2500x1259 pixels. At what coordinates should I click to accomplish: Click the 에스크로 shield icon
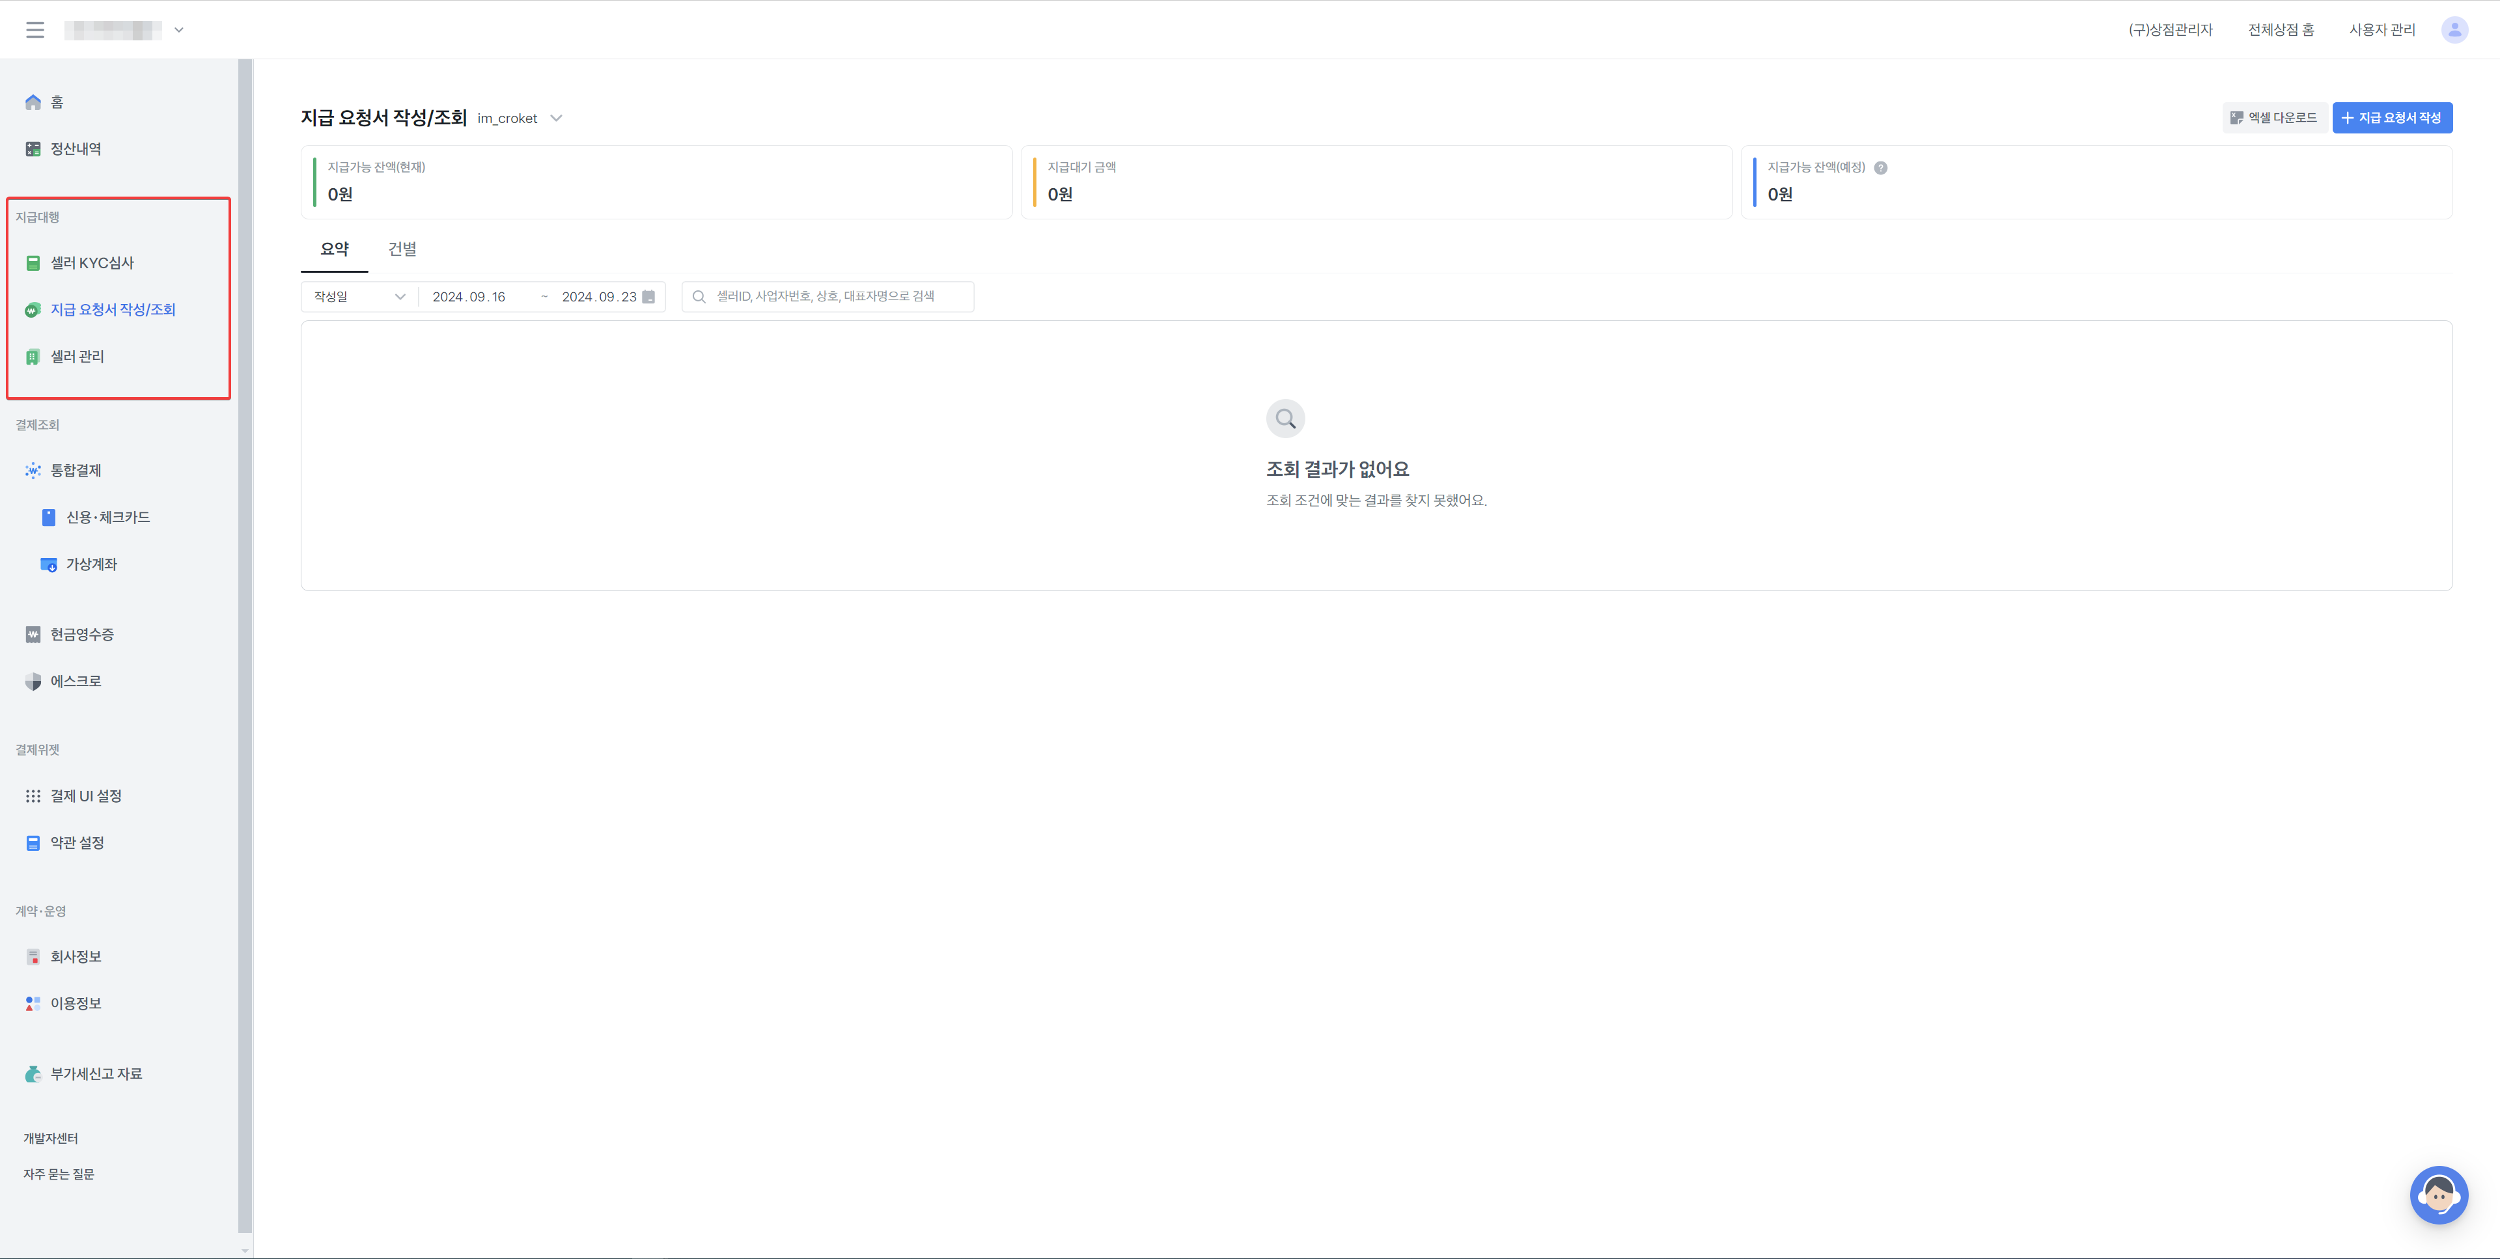click(x=33, y=682)
